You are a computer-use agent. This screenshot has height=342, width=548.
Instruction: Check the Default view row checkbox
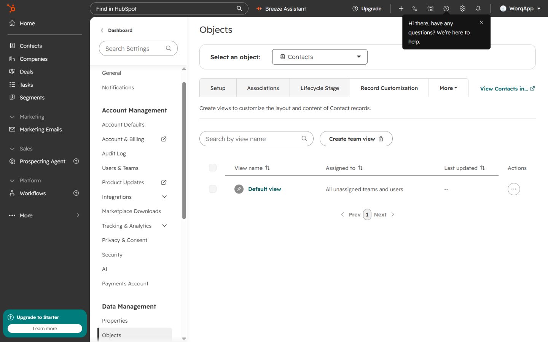pyautogui.click(x=213, y=189)
